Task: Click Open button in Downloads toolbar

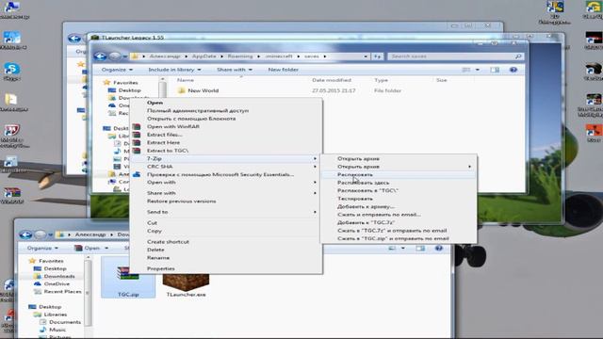Action: point(92,248)
